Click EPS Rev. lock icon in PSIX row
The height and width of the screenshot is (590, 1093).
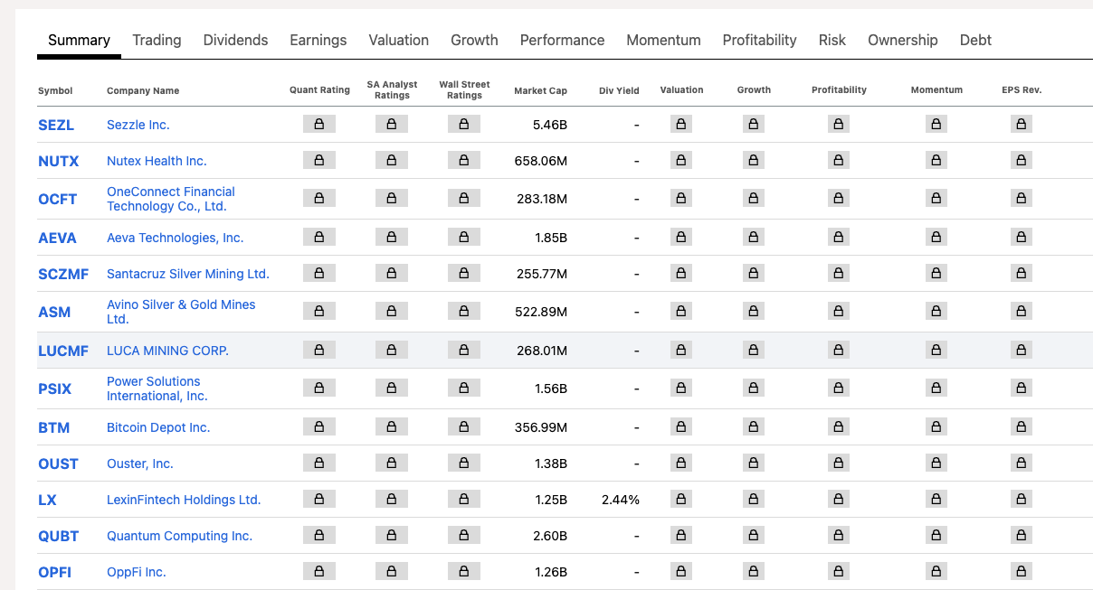1022,389
